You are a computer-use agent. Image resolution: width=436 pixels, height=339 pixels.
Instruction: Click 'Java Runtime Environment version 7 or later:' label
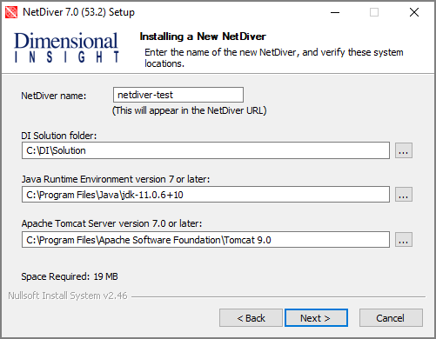116,179
